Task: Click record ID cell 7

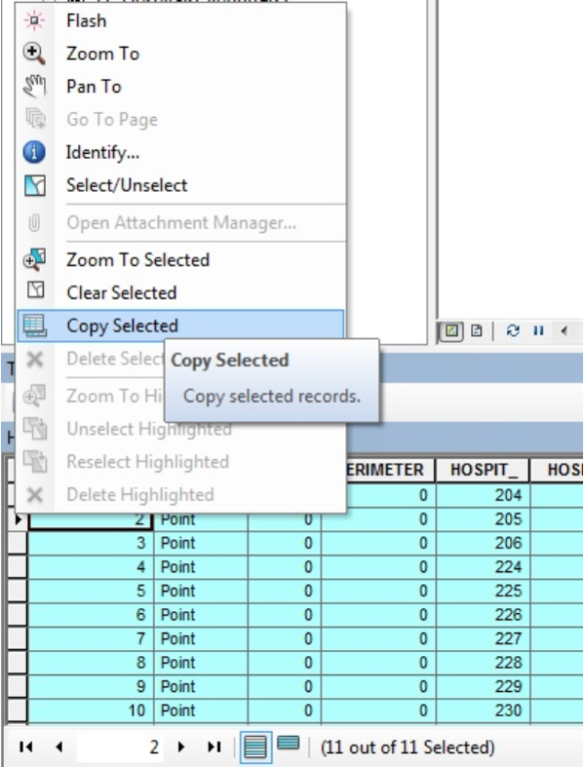Action: tap(91, 639)
